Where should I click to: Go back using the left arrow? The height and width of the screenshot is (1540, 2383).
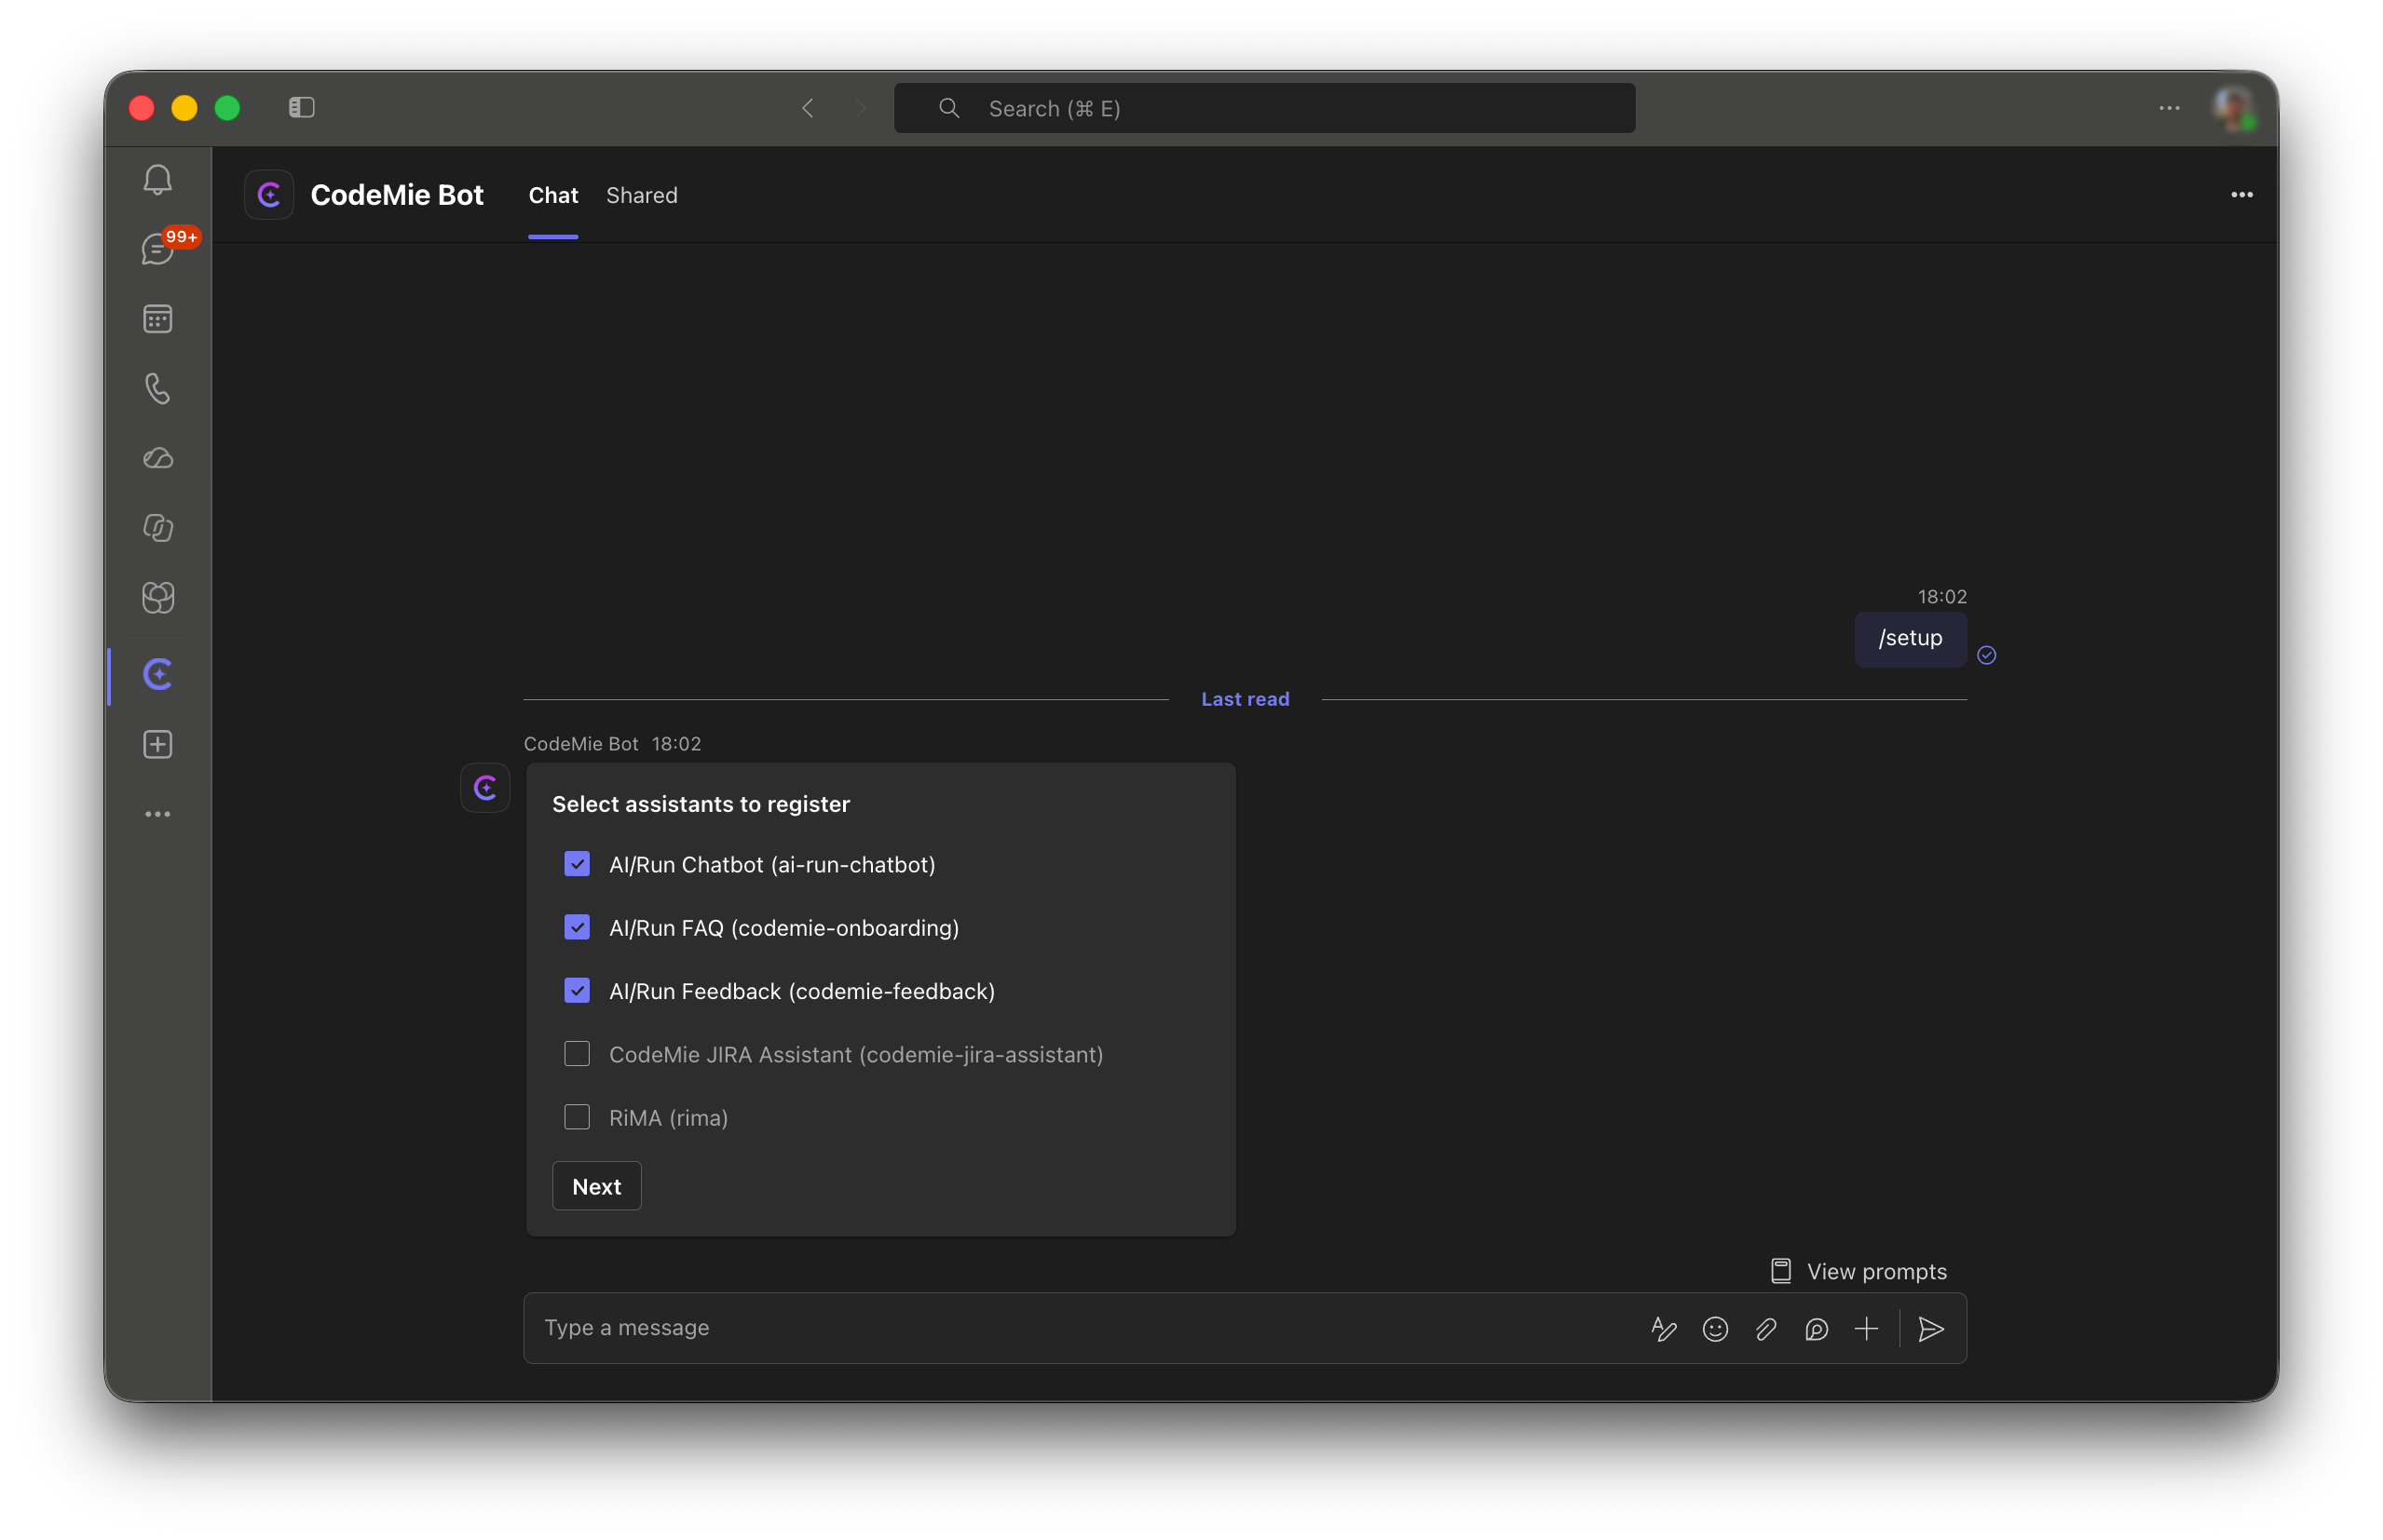point(808,108)
